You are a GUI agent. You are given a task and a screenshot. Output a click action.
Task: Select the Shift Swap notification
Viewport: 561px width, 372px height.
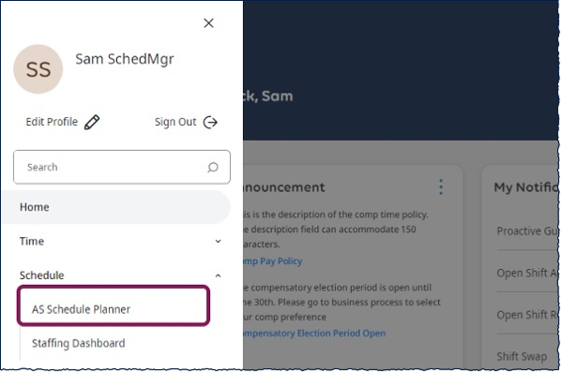click(x=522, y=356)
